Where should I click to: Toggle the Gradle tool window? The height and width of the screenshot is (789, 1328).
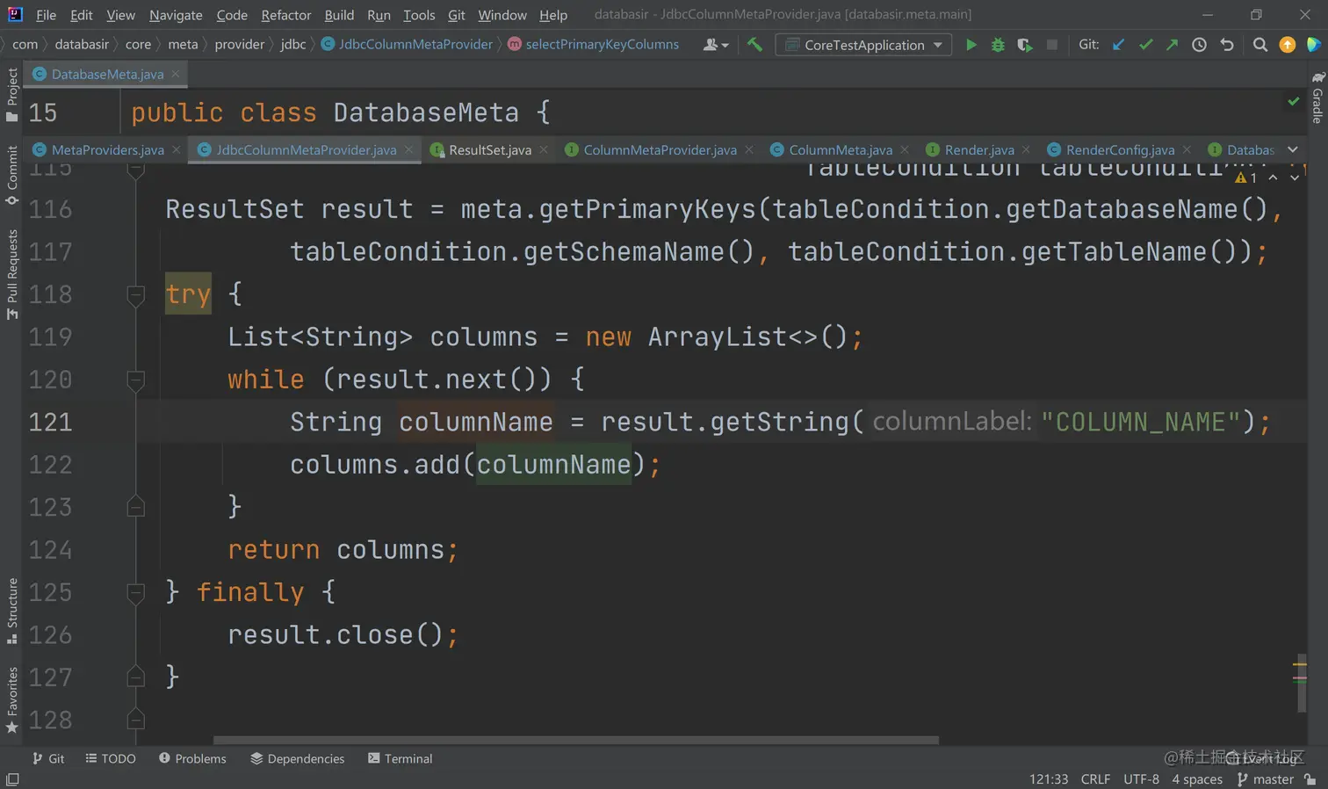(1317, 98)
